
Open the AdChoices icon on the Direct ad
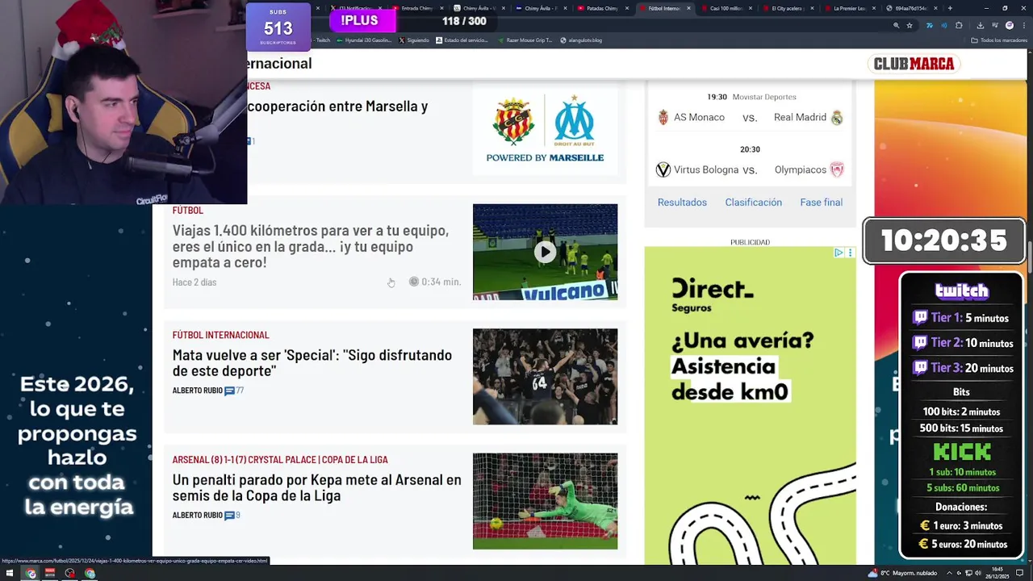tap(839, 253)
